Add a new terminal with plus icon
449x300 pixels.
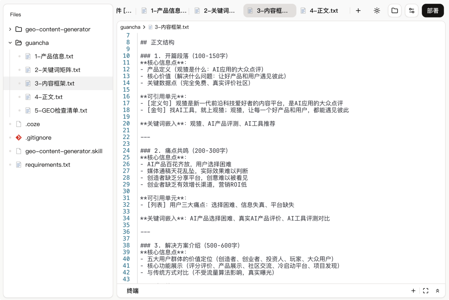tap(413, 291)
